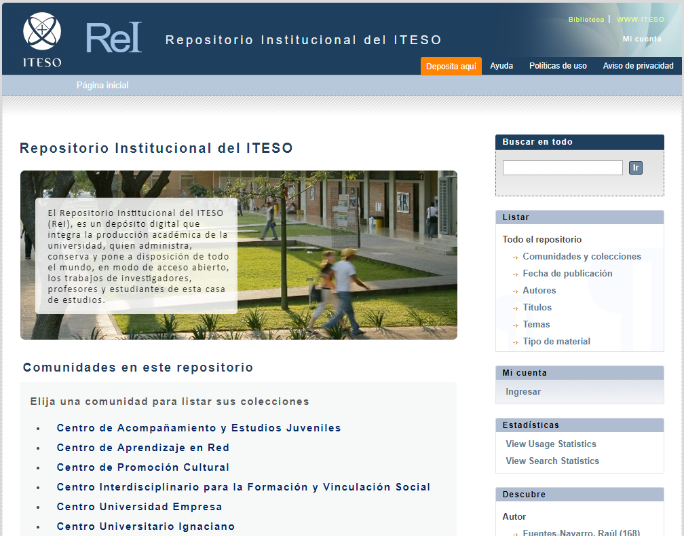Open Políticas de uso
Screen dimensions: 684x536
(x=558, y=66)
